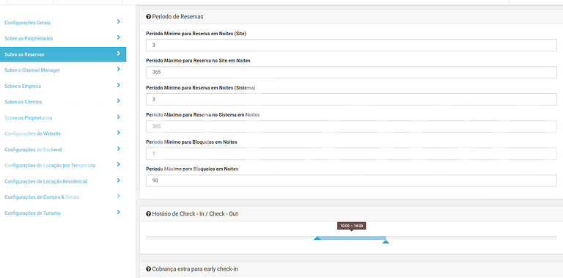
Task: Click chevron arrow beside Configurações Gerais
Action: (x=119, y=21)
